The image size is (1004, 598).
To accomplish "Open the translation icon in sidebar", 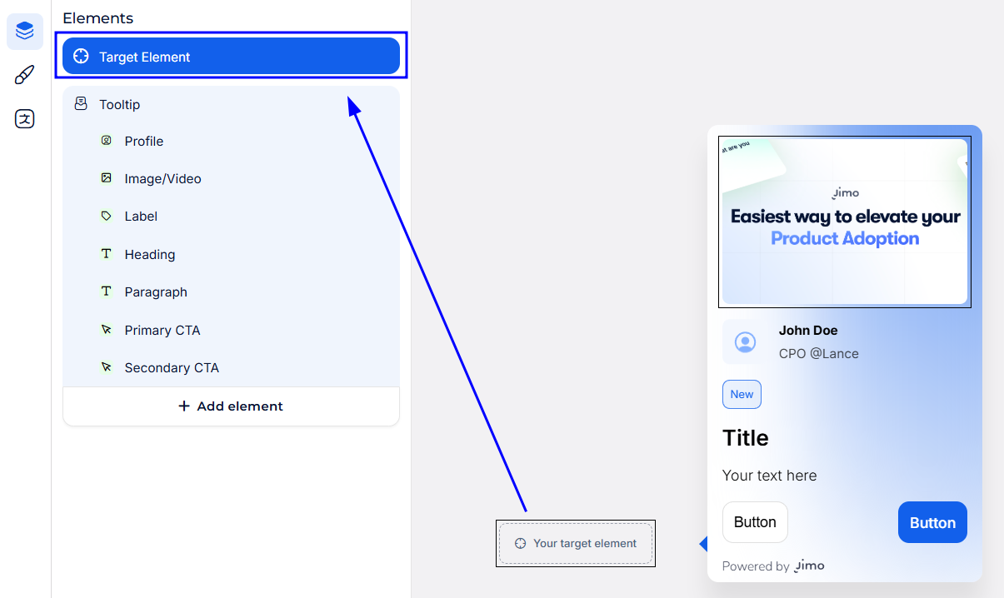I will (x=25, y=119).
